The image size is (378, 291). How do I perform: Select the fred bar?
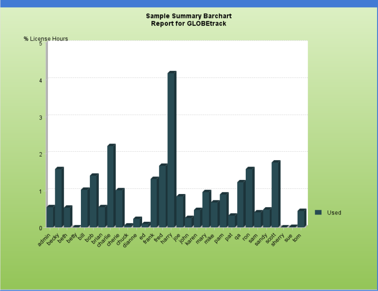[x=163, y=196]
